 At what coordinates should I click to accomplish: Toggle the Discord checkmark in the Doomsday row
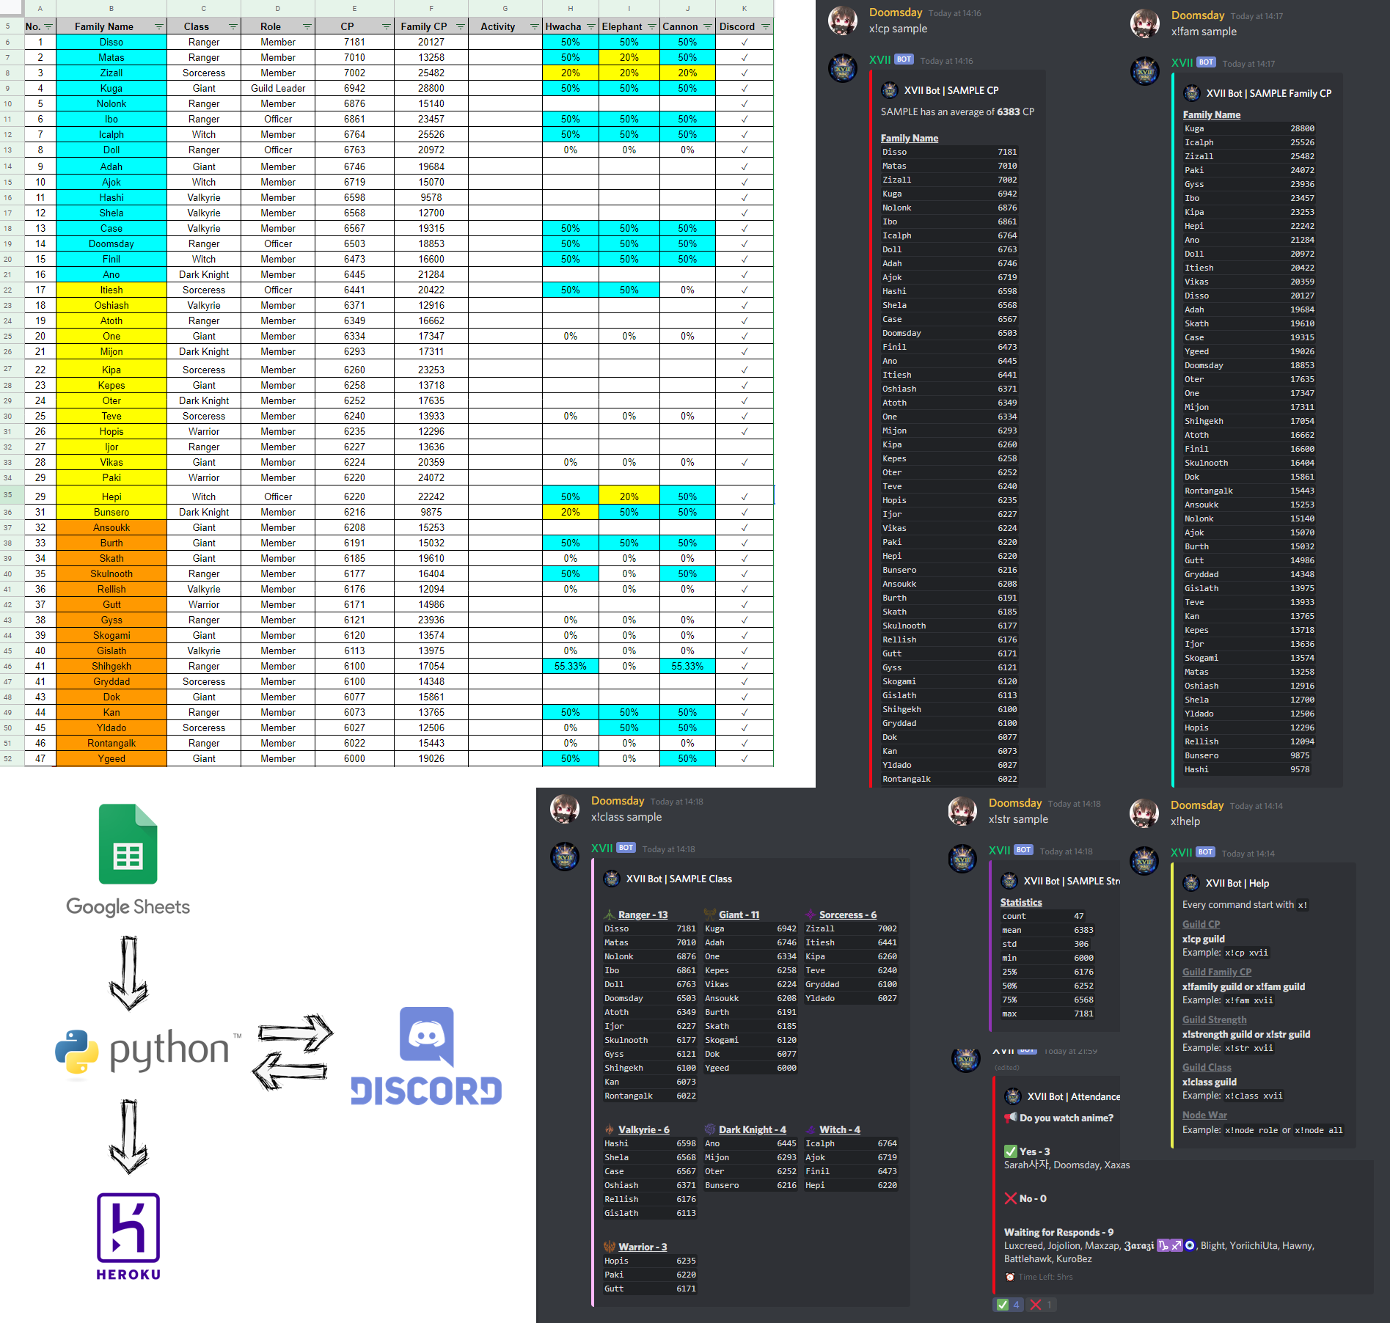point(745,243)
